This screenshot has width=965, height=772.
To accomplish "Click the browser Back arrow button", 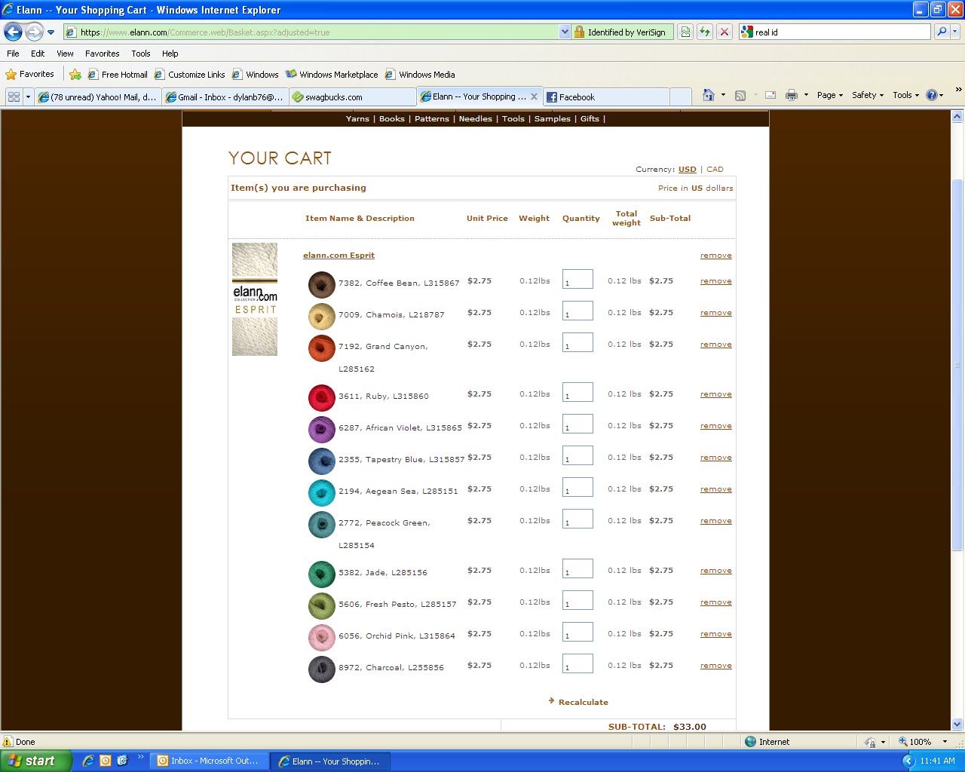I will point(13,32).
